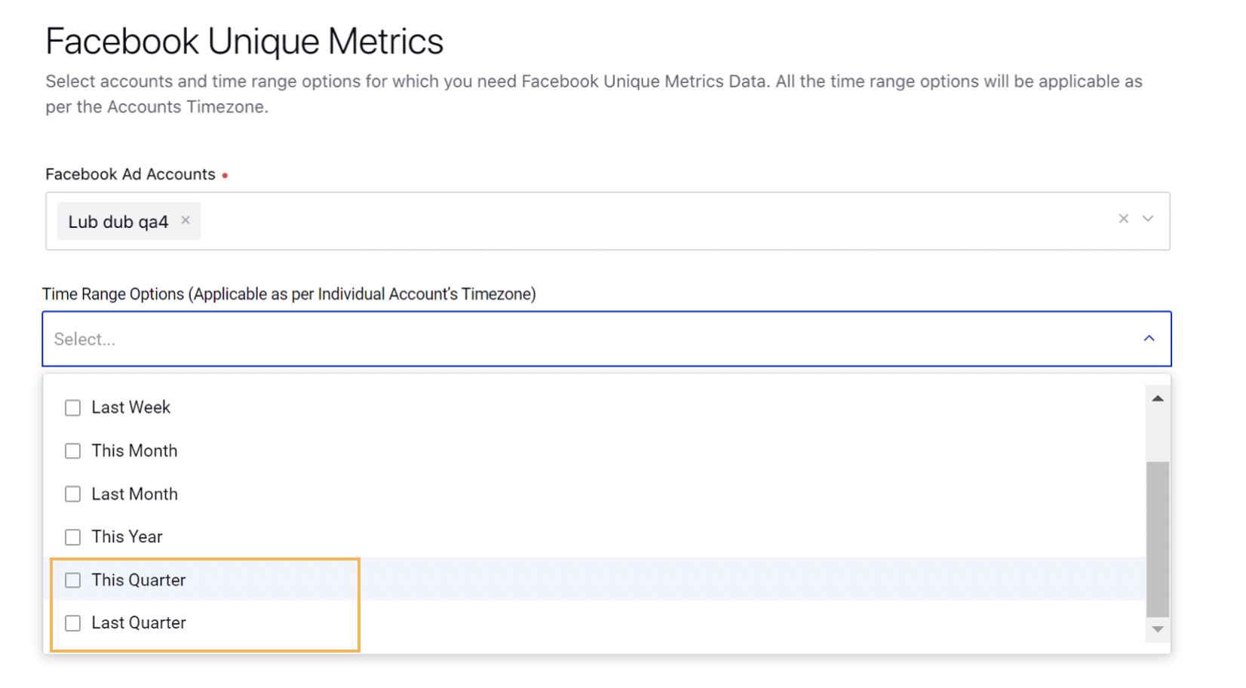Select the Last Quarter option label
Screen dimensions: 1246x688
pyautogui.click(x=139, y=622)
